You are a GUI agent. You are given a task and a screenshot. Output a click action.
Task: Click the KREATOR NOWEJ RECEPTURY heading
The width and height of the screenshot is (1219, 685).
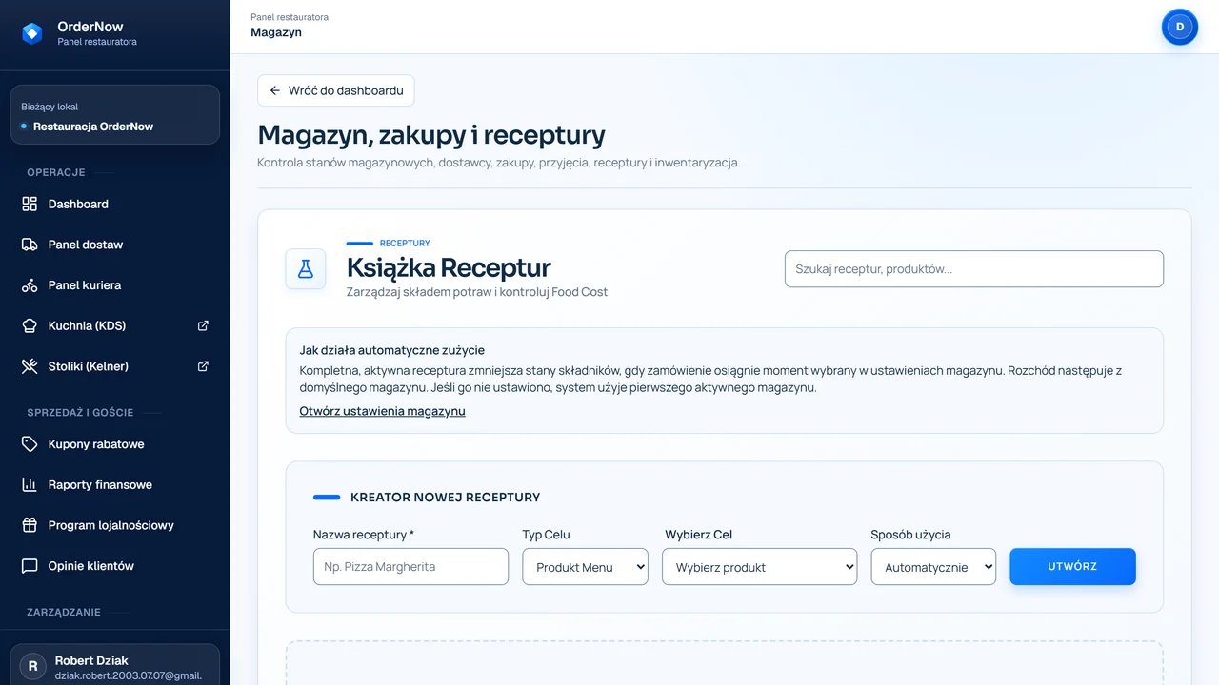point(445,497)
